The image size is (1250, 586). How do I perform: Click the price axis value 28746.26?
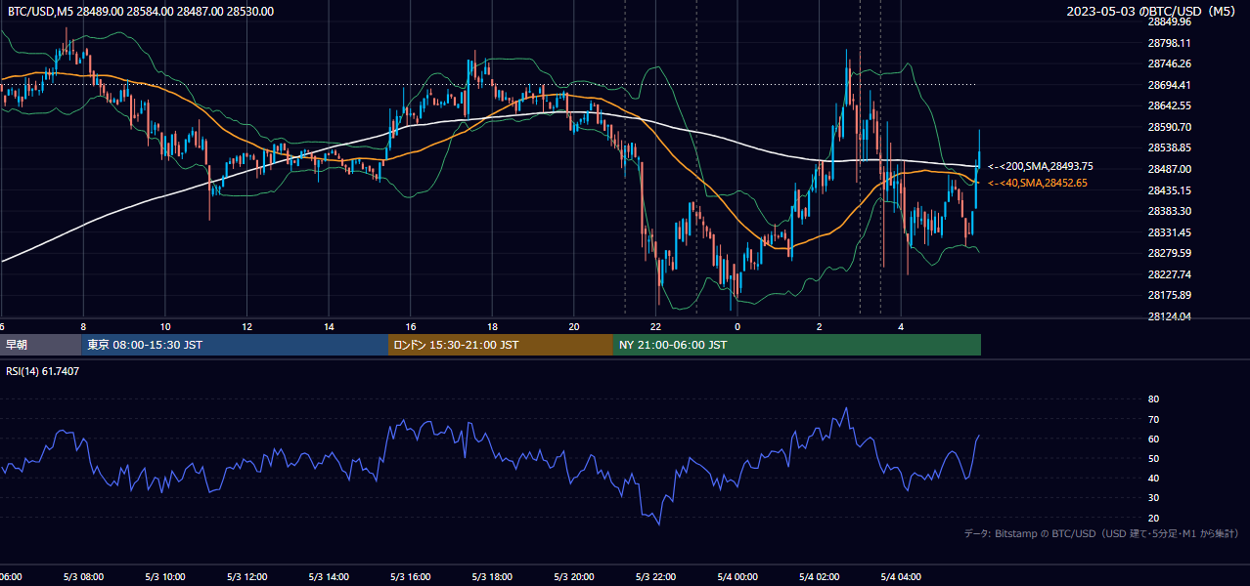[1169, 63]
